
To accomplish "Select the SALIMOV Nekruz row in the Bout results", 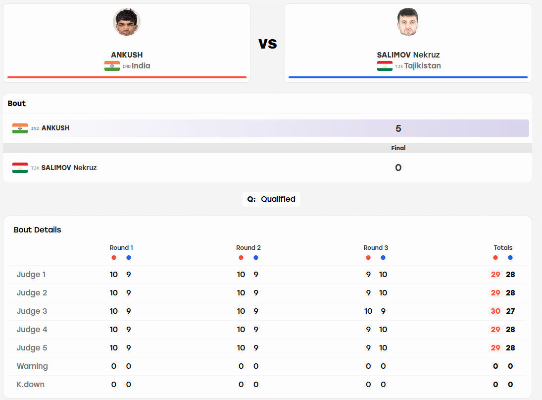I will [266, 168].
